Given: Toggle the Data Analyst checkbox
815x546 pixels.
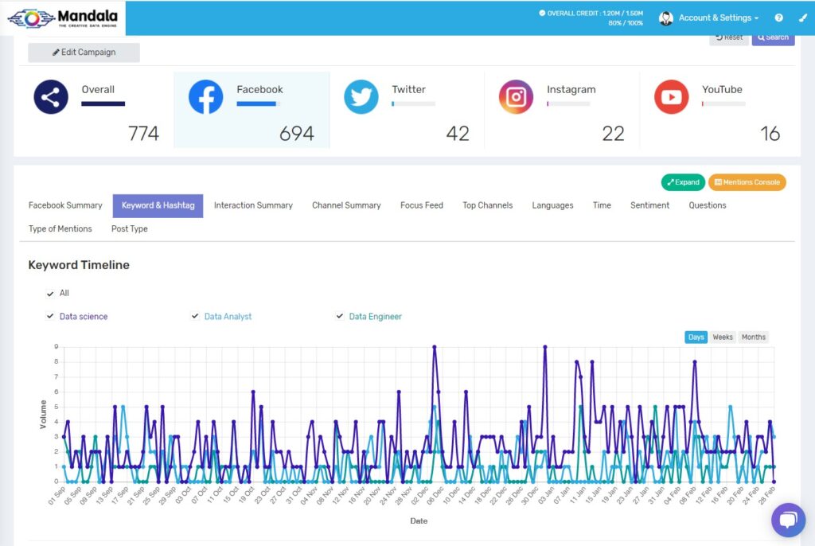Looking at the screenshot, I should tap(195, 316).
